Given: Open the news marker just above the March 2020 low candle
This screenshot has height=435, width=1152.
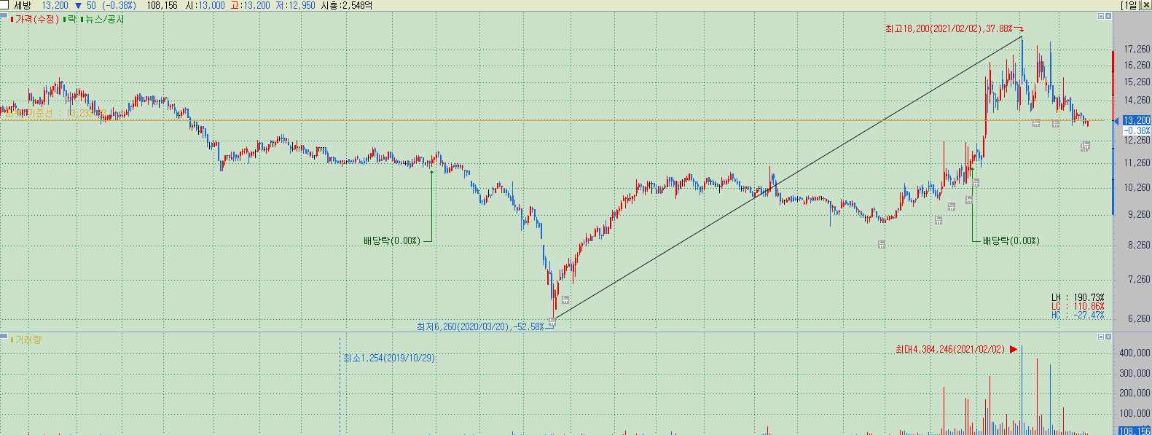Looking at the screenshot, I should tap(565, 299).
